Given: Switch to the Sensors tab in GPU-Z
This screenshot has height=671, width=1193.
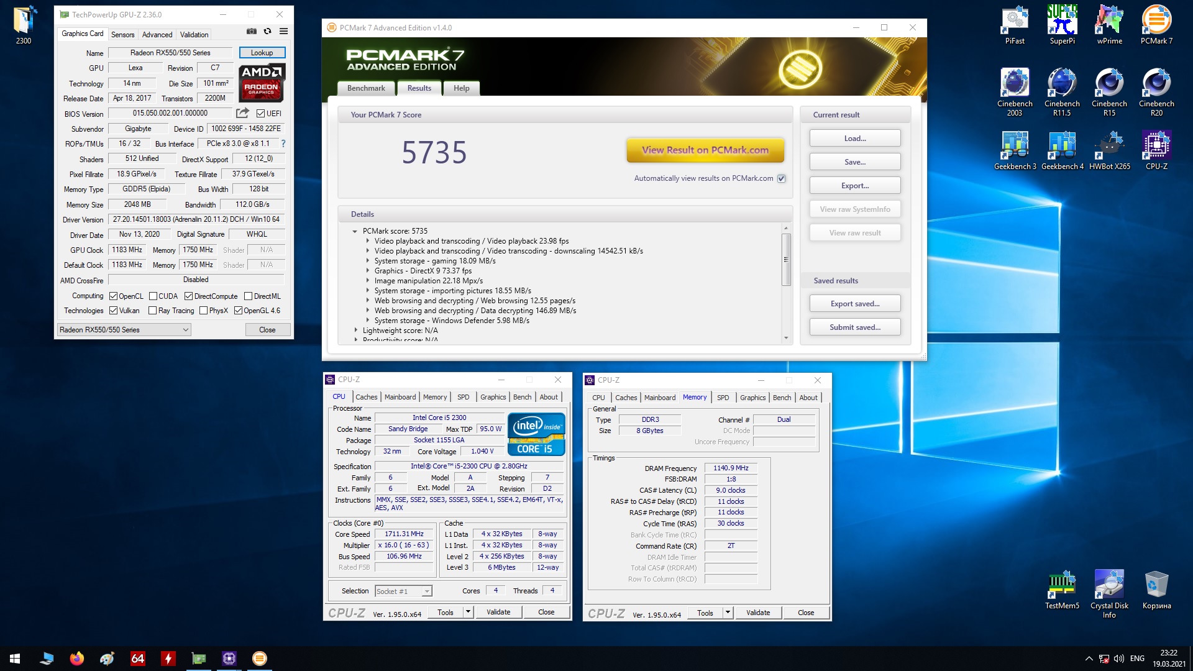Looking at the screenshot, I should tap(122, 35).
